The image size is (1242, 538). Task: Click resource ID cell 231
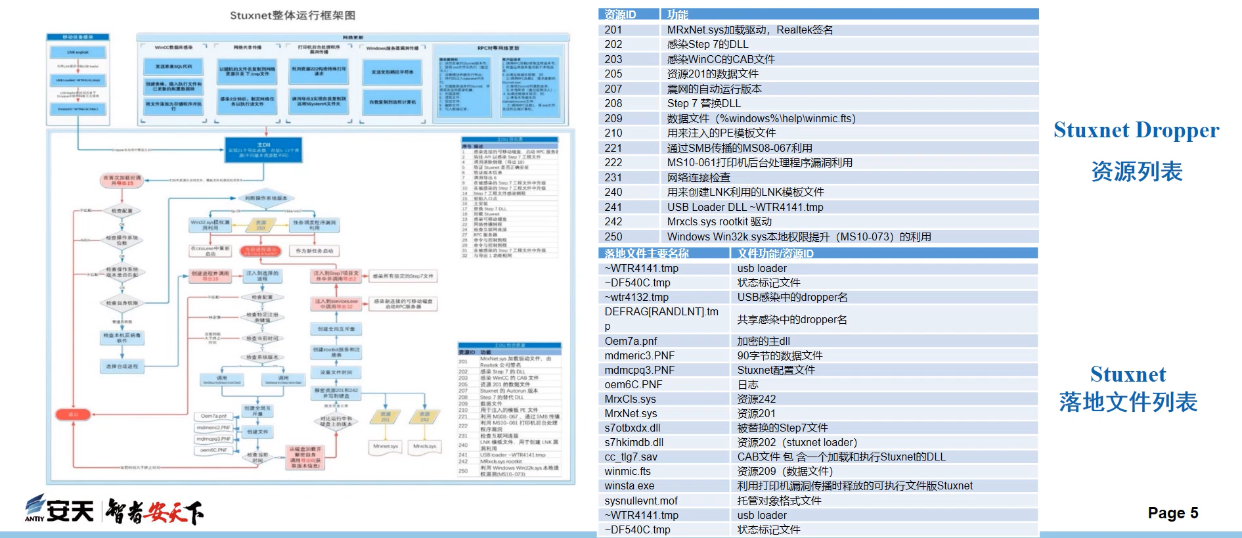629,177
